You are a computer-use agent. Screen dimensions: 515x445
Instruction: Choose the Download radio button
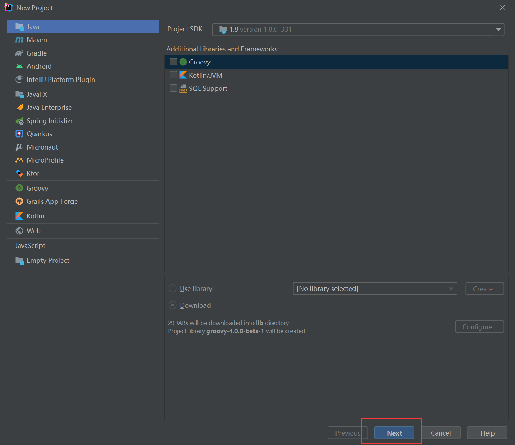(x=172, y=305)
